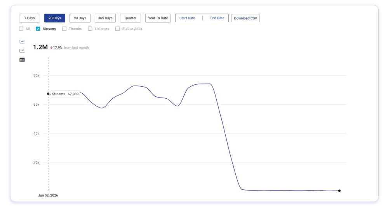
Task: Uncheck the Streams checkbox
Action: coord(38,29)
